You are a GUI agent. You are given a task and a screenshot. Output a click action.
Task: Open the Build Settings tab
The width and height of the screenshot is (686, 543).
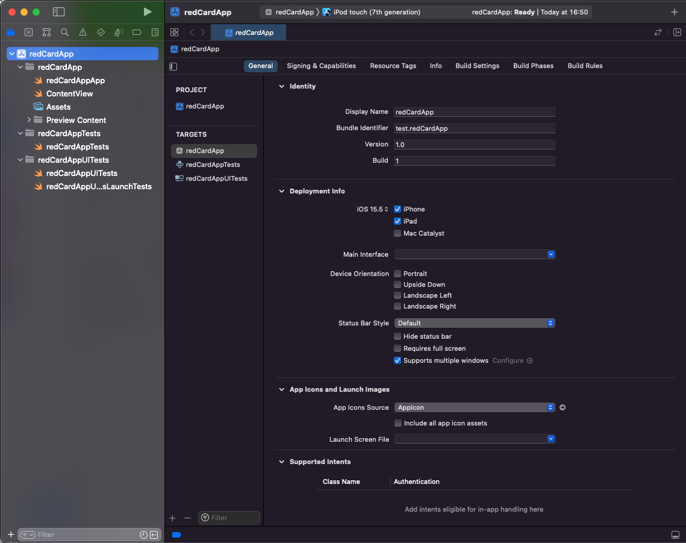coord(477,66)
